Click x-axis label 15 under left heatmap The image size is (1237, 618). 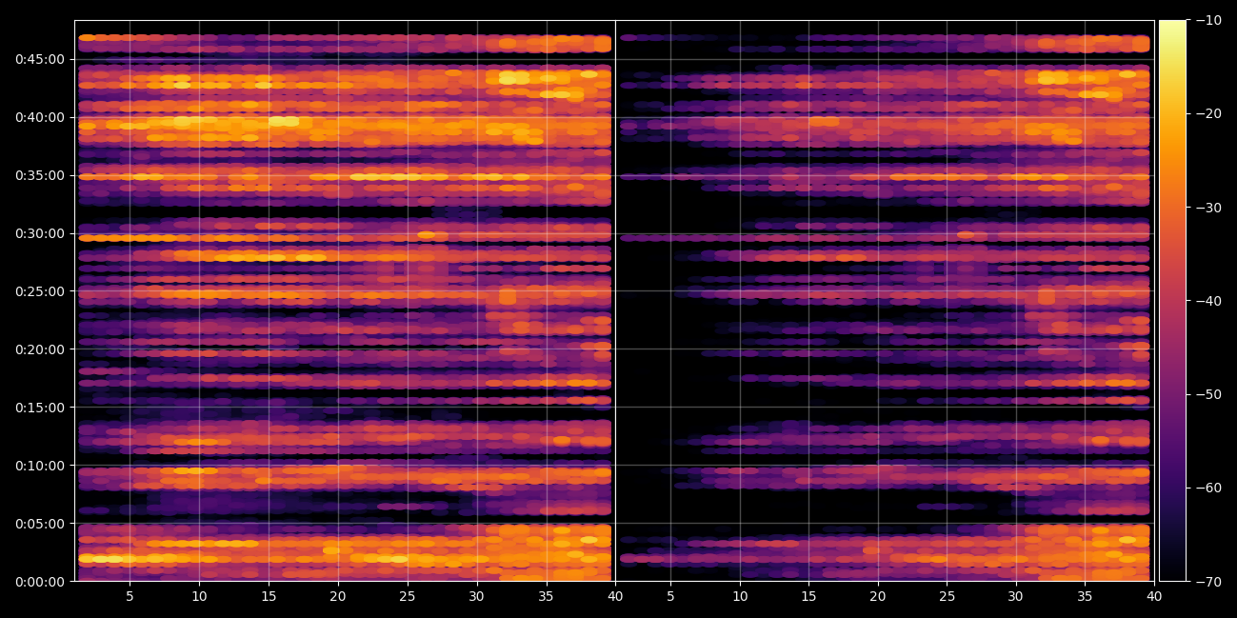point(269,597)
